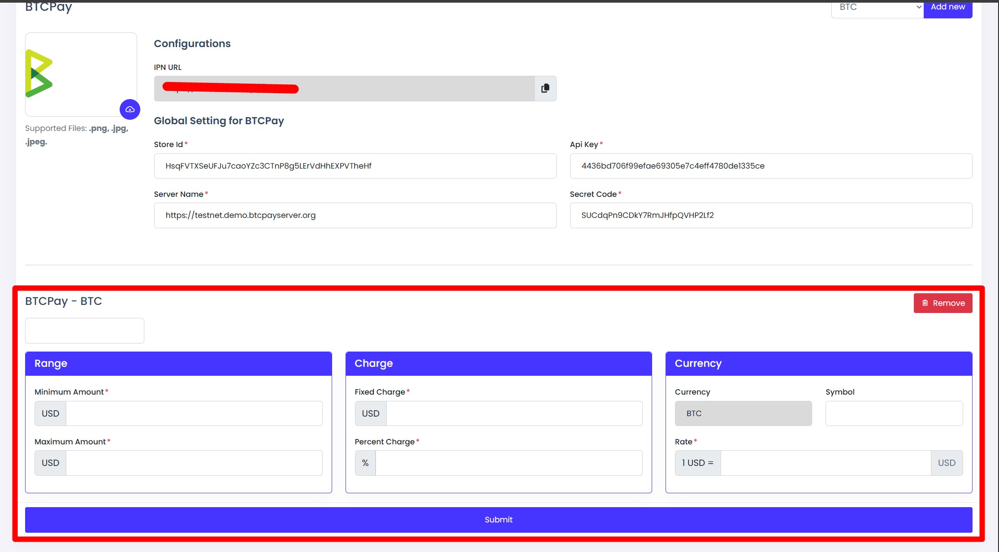Image resolution: width=999 pixels, height=552 pixels.
Task: Focus the Server Name field
Action: [x=355, y=215]
